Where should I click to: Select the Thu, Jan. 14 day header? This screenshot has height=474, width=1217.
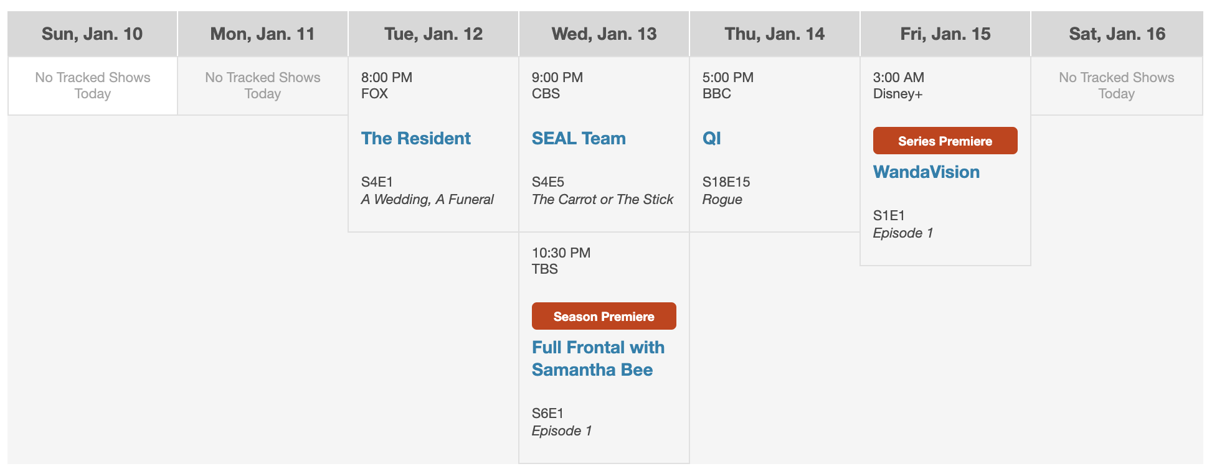coord(775,34)
